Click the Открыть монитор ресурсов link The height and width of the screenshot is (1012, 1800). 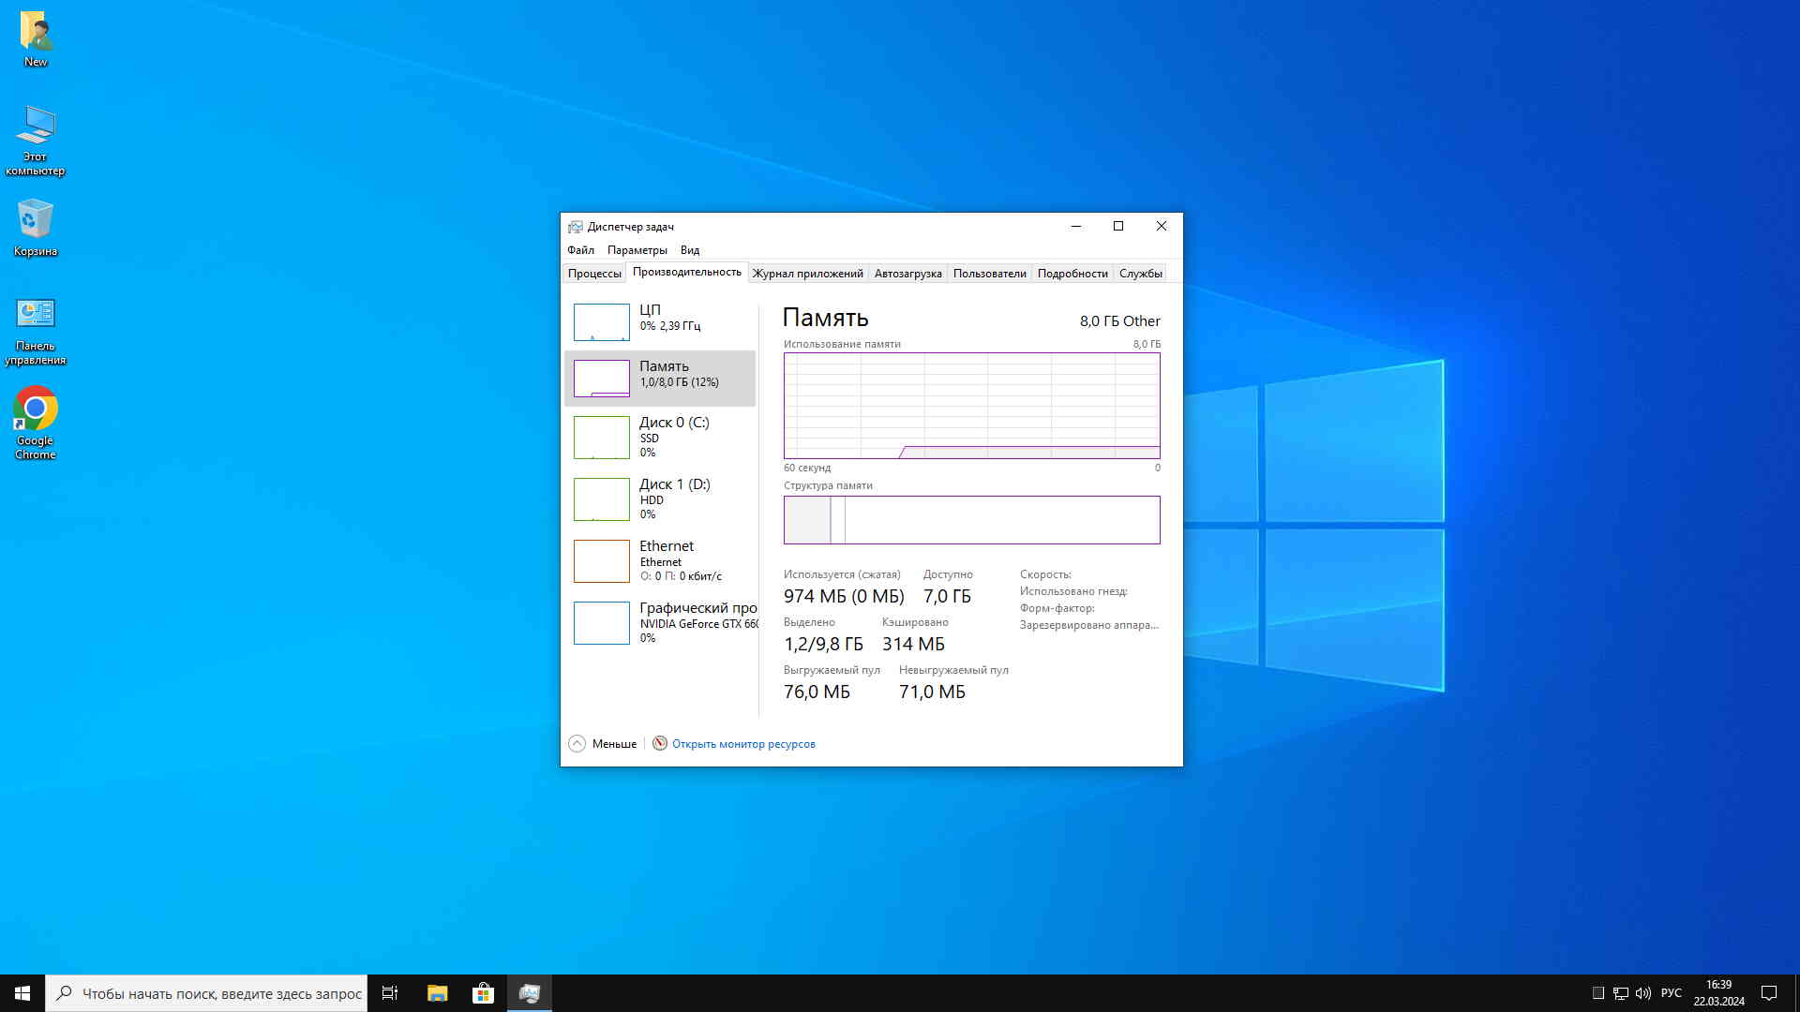[743, 744]
